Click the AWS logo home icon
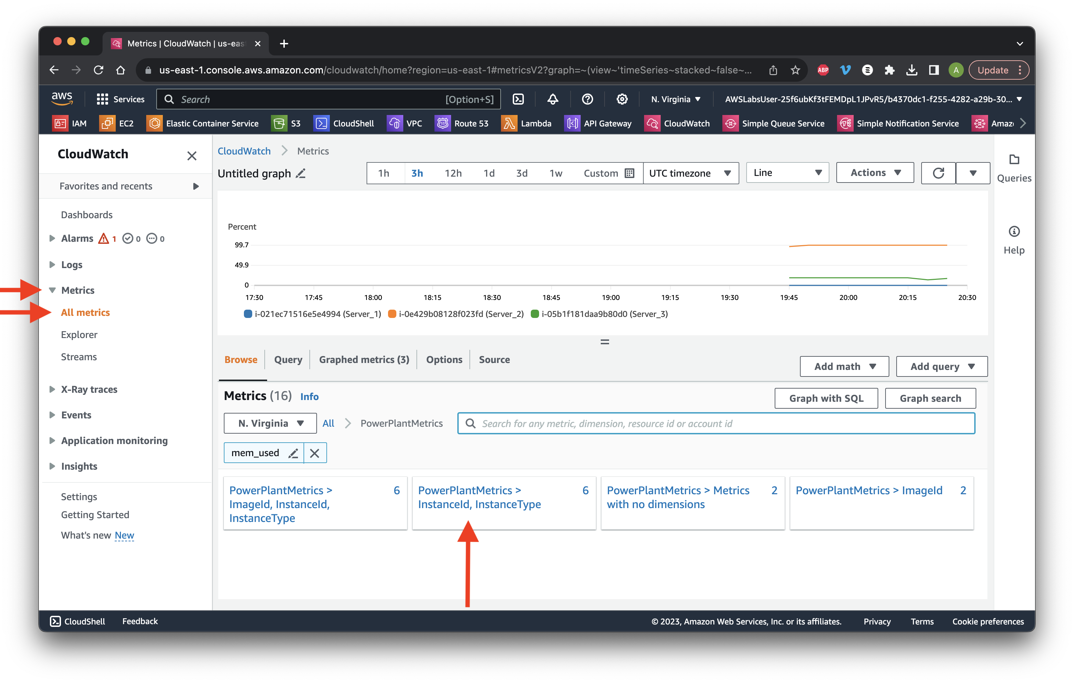 (x=62, y=98)
